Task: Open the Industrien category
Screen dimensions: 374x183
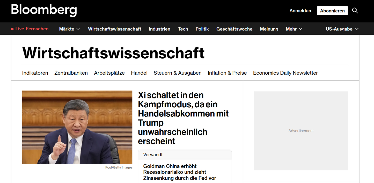Action: [x=159, y=29]
